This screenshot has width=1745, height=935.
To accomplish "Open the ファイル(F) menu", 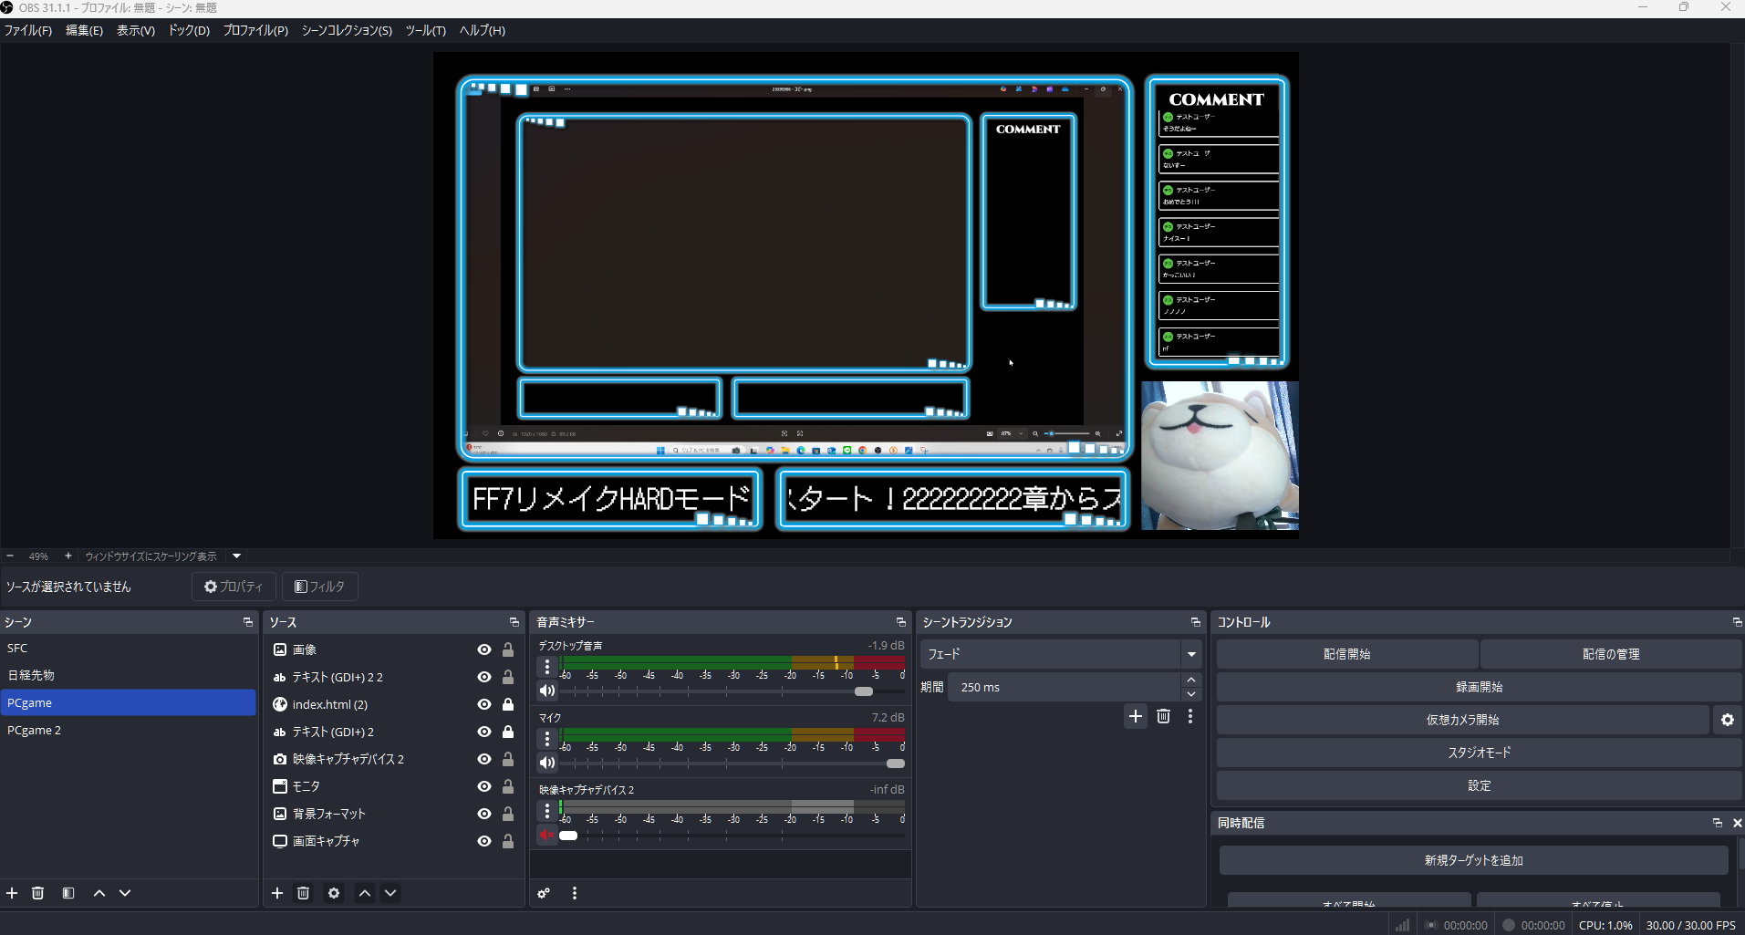I will pyautogui.click(x=28, y=30).
